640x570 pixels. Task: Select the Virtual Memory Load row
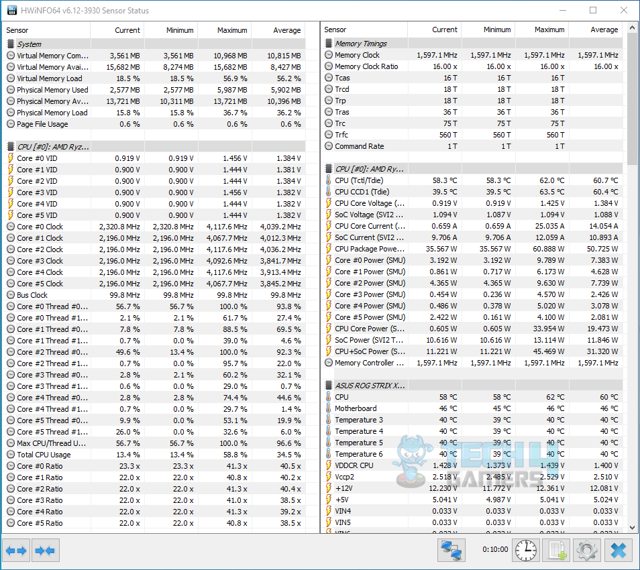tap(154, 78)
